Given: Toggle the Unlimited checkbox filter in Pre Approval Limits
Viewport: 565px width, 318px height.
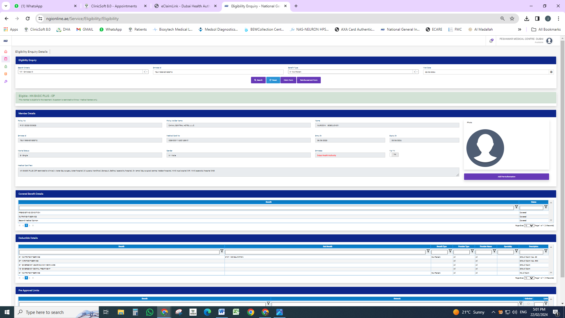Looking at the screenshot, I should (529, 304).
